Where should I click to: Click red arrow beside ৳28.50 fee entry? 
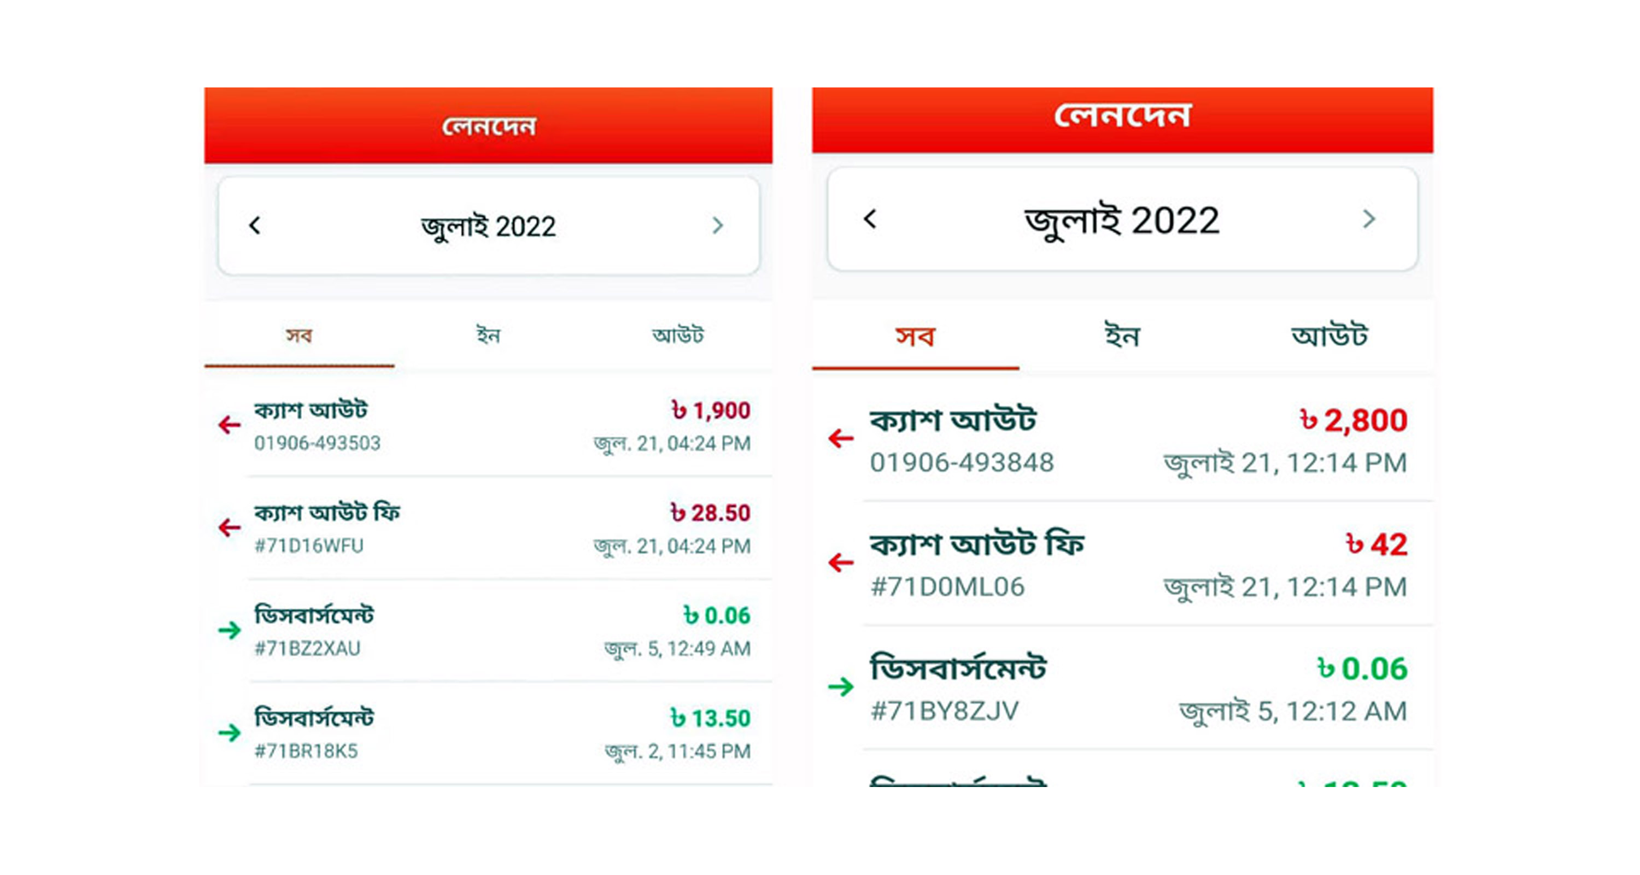[229, 527]
